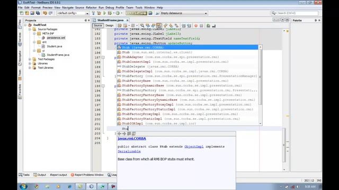Screen dimensions: 339x190
Task: Select StubIORImpl in the completion list
Action: coord(188,123)
